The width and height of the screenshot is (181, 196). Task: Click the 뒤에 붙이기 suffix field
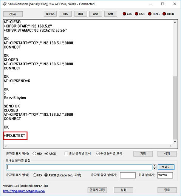(165, 175)
